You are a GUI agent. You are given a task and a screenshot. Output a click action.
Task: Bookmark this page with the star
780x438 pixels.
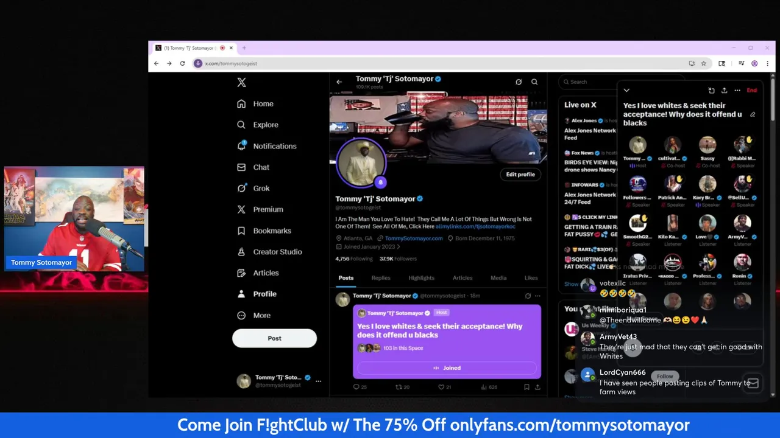[x=703, y=63]
